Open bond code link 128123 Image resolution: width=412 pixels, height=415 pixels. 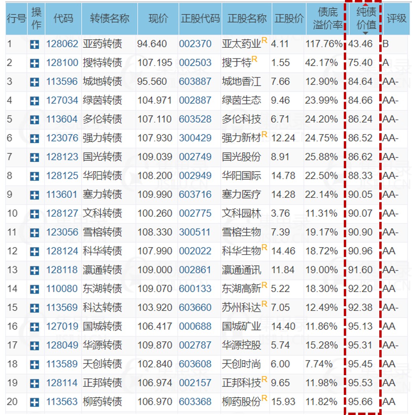(x=62, y=157)
